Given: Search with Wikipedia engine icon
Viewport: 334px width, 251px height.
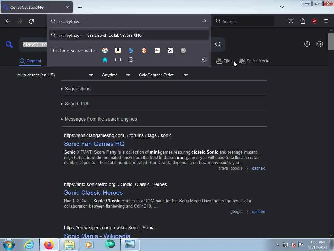Looking at the screenshot, I should tap(170, 50).
